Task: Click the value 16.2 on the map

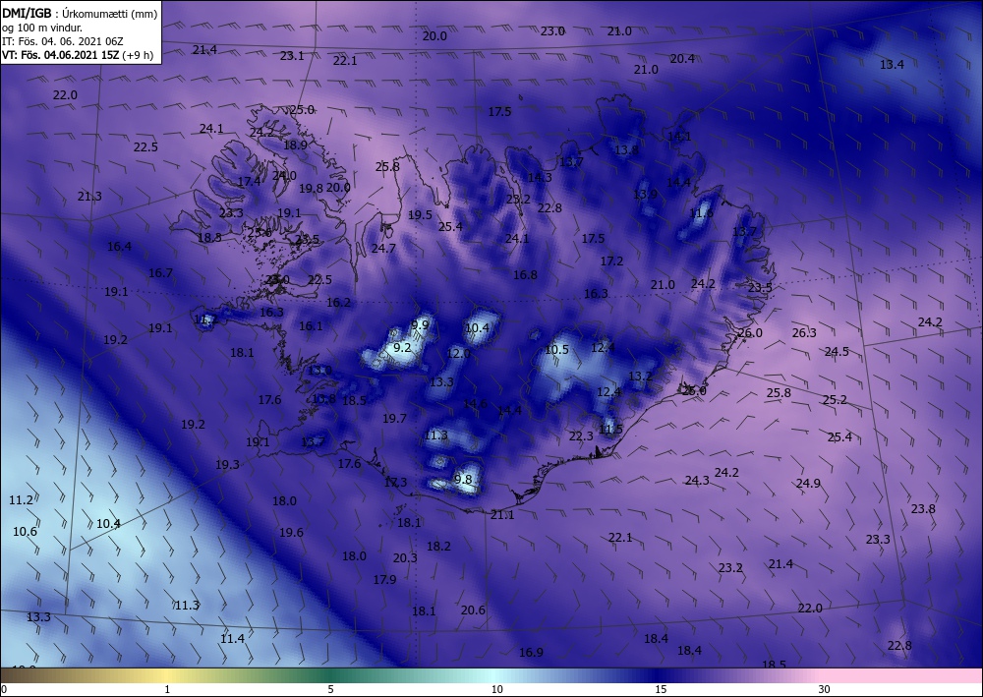Action: click(x=338, y=302)
